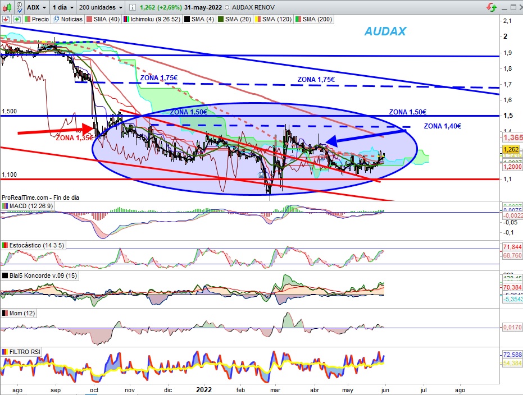Click the green up-arrow indicator icon
This screenshot has width=523, height=395.
pyautogui.click(x=17, y=19)
